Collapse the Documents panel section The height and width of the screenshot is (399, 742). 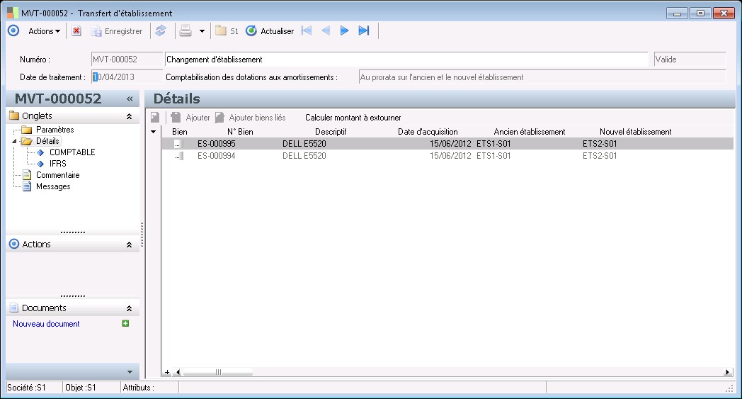pyautogui.click(x=129, y=308)
